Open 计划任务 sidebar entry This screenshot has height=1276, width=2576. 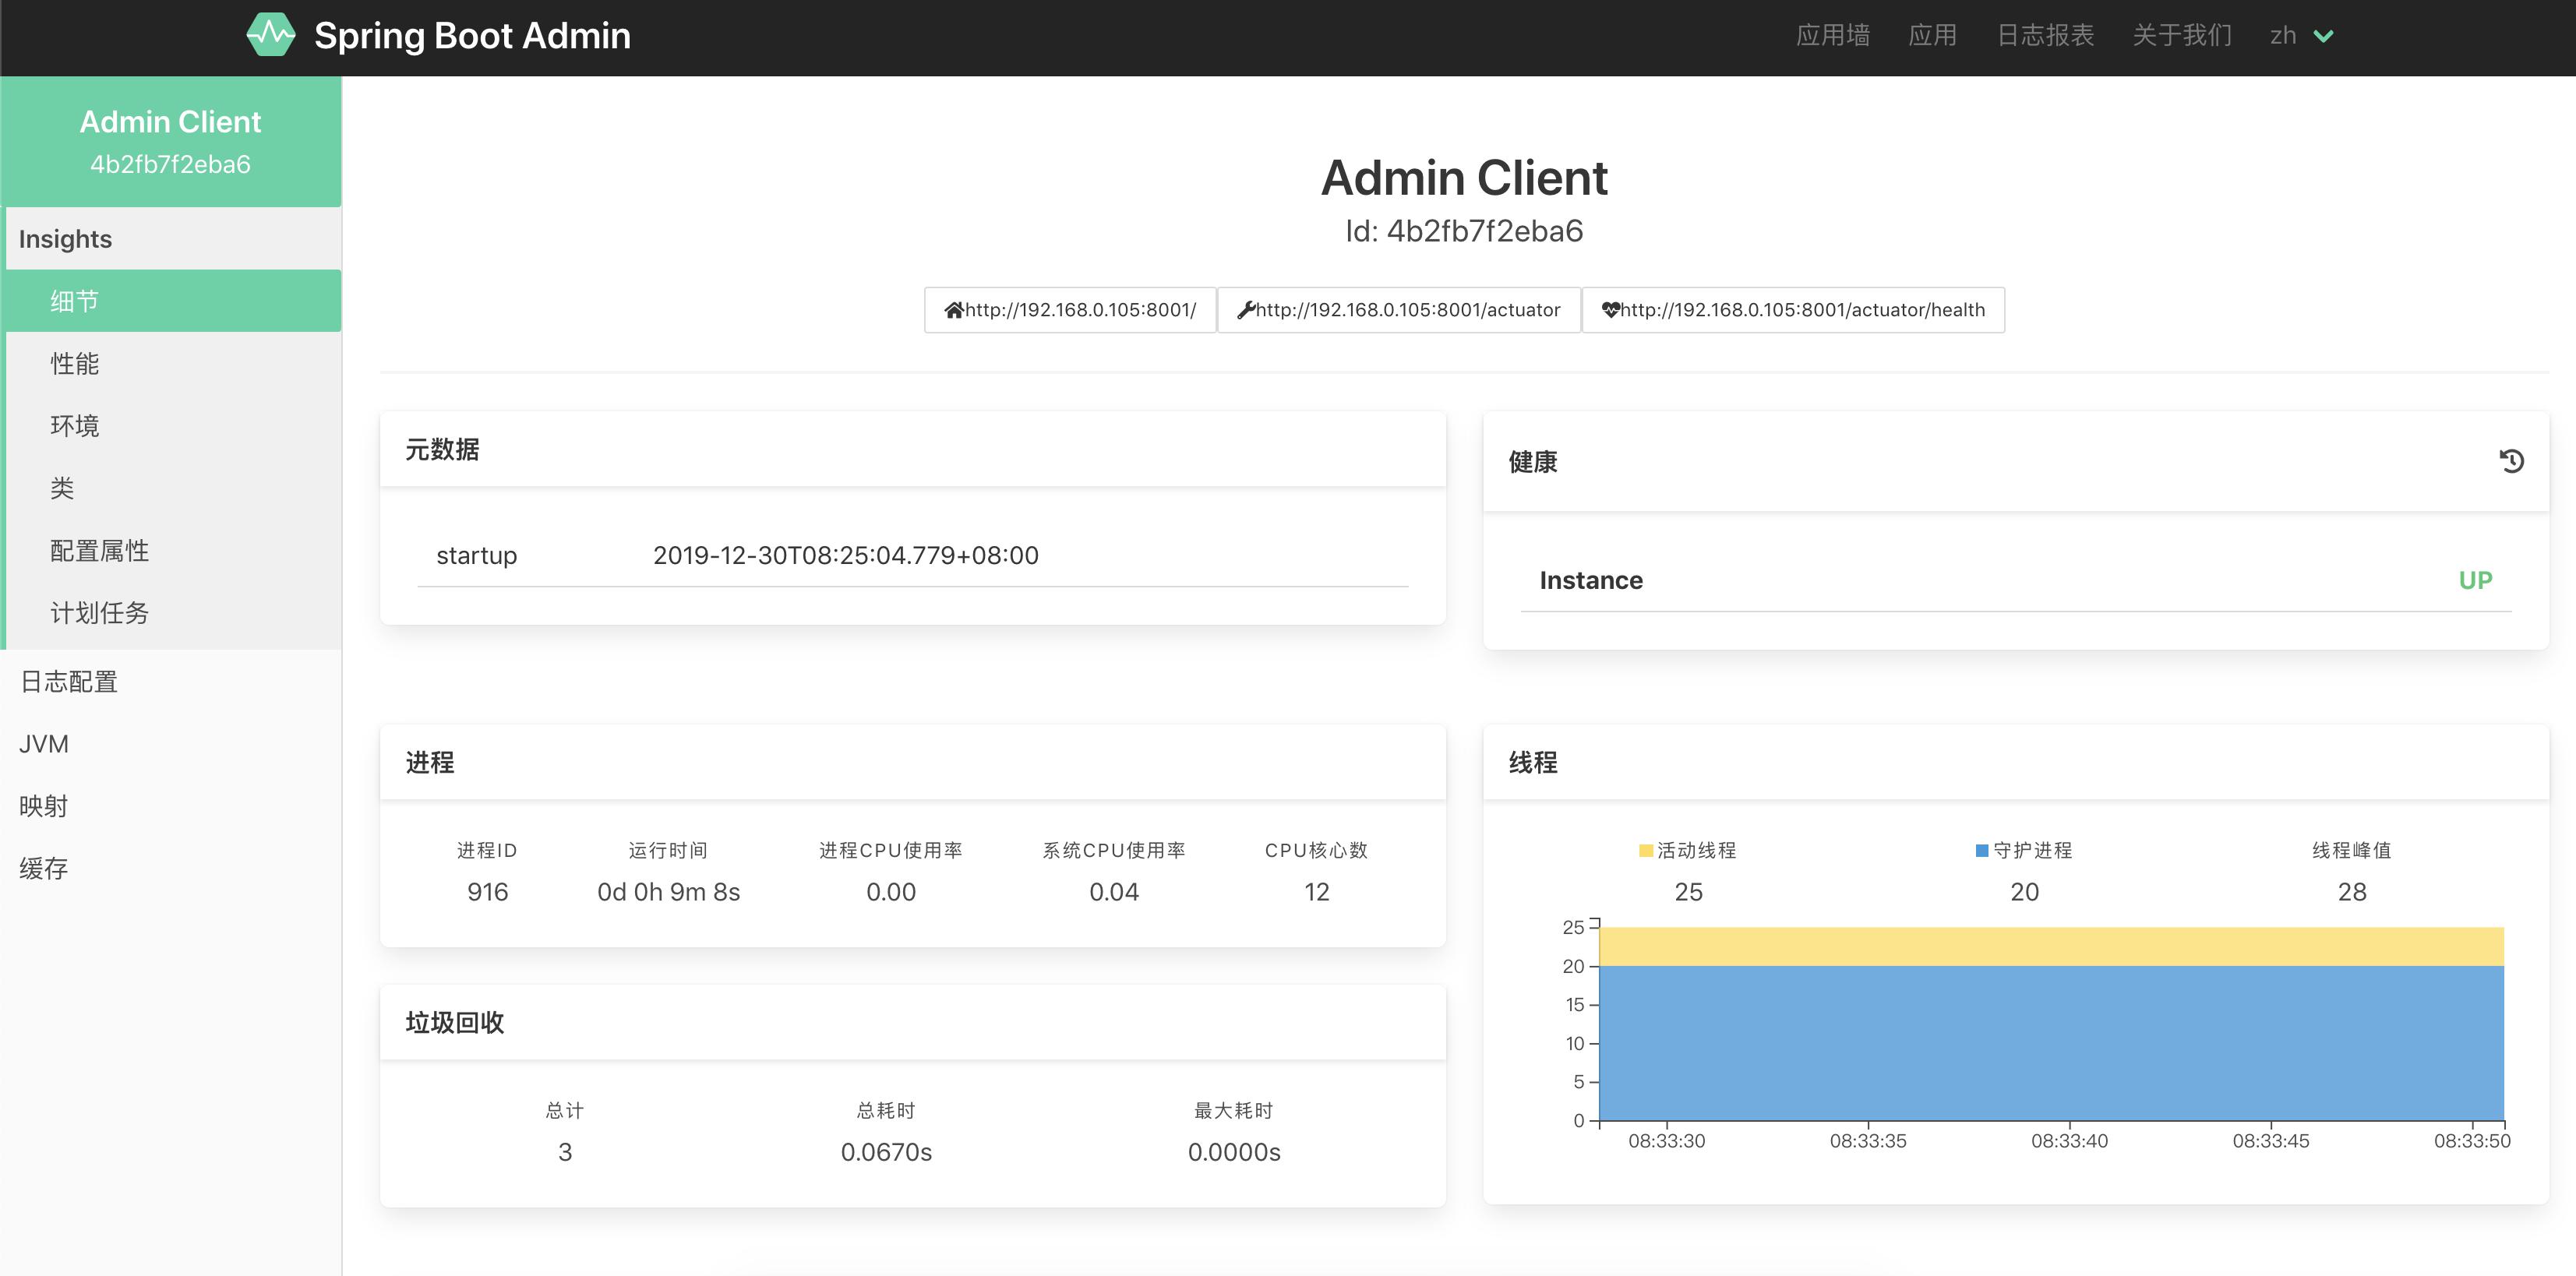point(100,613)
